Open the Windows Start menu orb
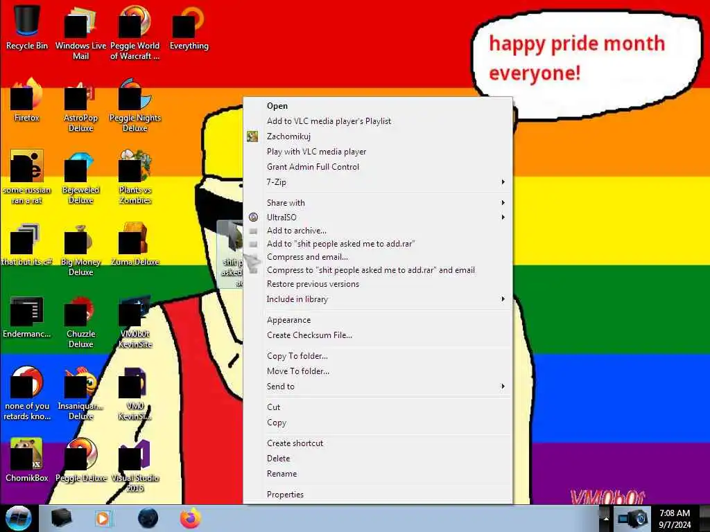 pos(19,518)
